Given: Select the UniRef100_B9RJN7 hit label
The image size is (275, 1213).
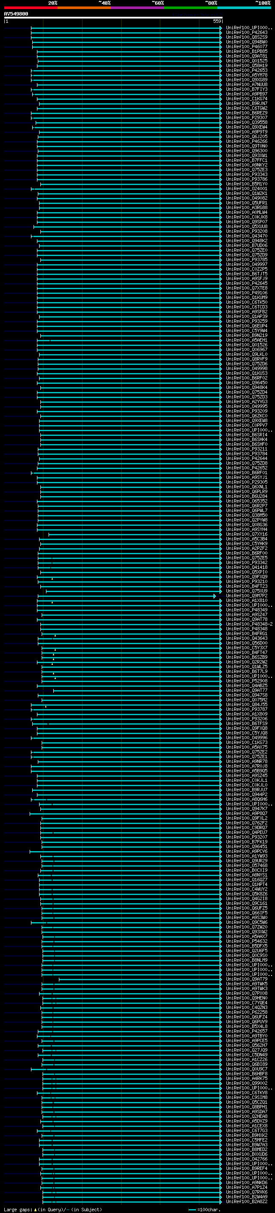Looking at the screenshot, I should pos(247,104).
